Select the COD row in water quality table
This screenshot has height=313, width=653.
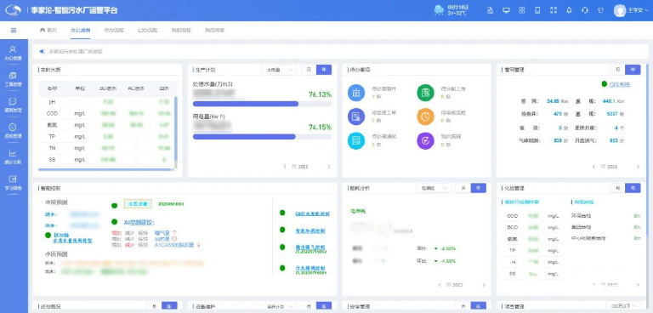coord(106,113)
